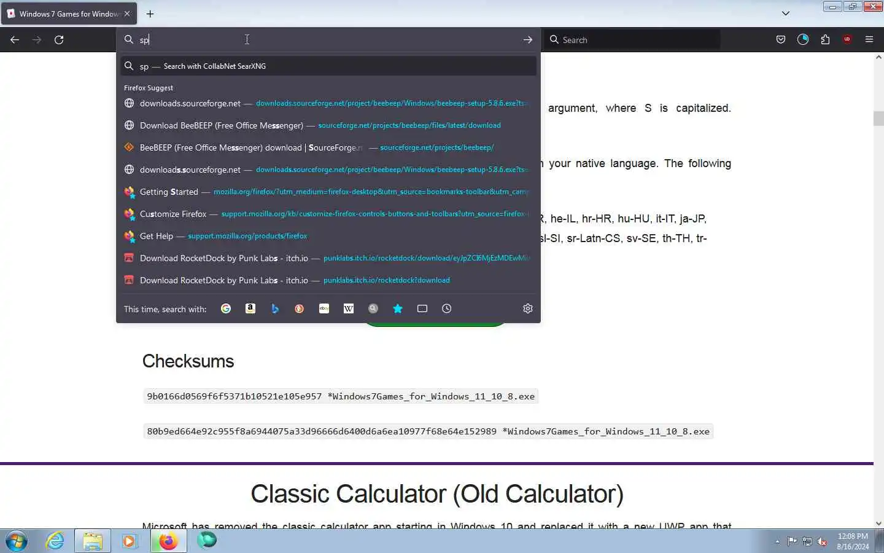Image resolution: width=884 pixels, height=553 pixels.
Task: Launch Internet Explorer from taskbar
Action: [55, 541]
